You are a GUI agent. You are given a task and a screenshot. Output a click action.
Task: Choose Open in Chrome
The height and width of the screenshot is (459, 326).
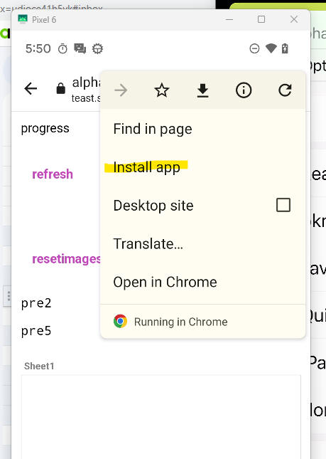(x=202, y=282)
